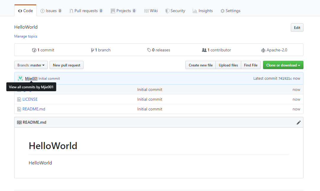Click the 'now' timestamp in README.md row

point(296,109)
